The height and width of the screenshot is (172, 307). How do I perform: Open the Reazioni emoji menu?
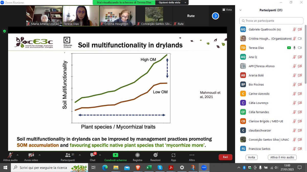click(155, 156)
